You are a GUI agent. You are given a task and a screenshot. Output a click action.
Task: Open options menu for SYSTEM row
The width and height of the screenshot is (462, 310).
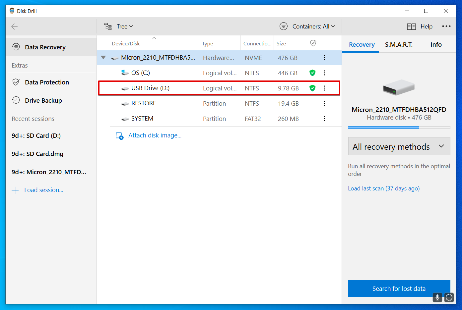click(x=324, y=119)
